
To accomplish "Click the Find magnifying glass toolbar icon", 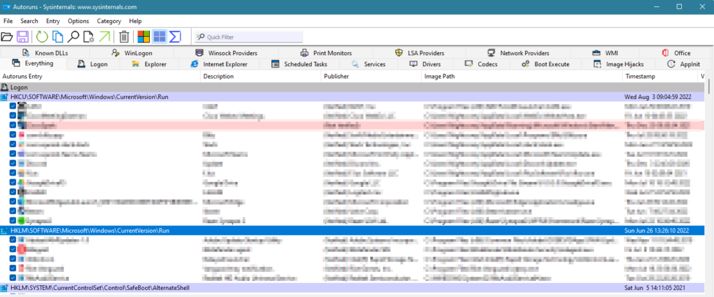I will pos(73,36).
